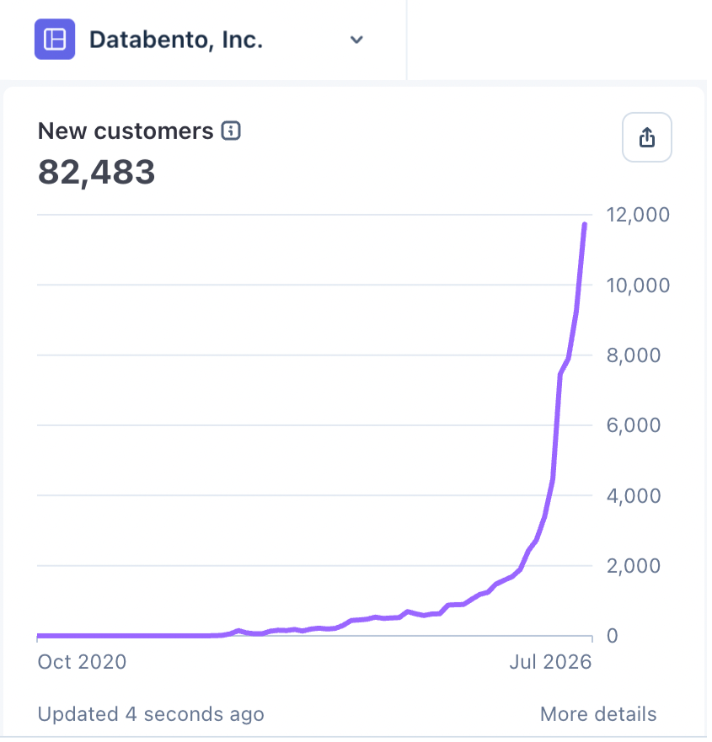Click the Databento purple logo icon
The image size is (712, 742).
pos(55,40)
